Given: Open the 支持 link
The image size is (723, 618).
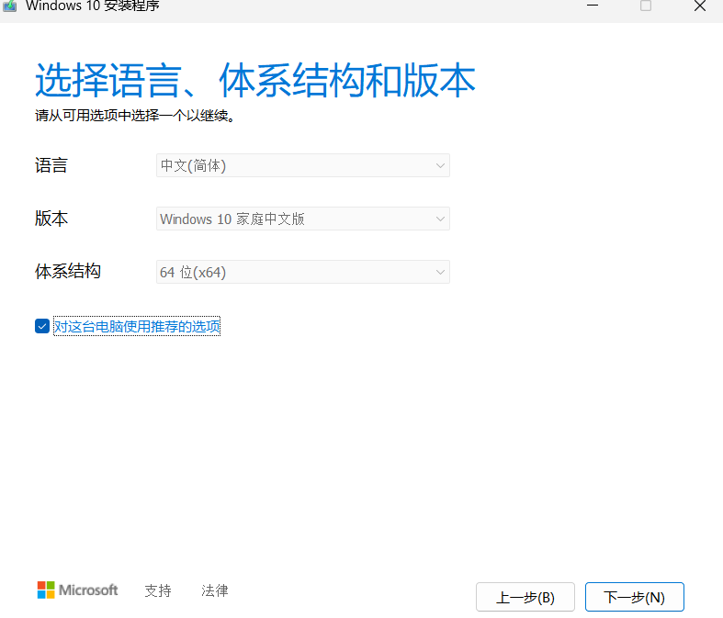Looking at the screenshot, I should click(x=158, y=590).
